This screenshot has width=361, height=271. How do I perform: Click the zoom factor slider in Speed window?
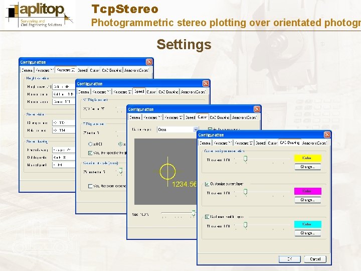tap(120, 172)
